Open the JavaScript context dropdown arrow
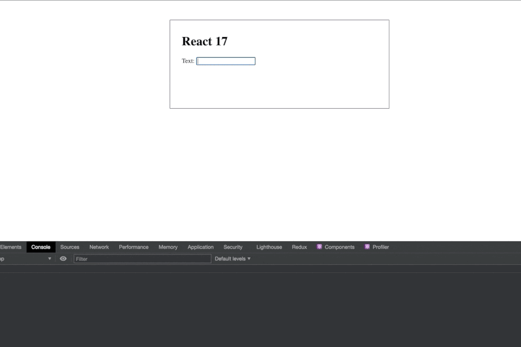The width and height of the screenshot is (521, 347). (49, 259)
